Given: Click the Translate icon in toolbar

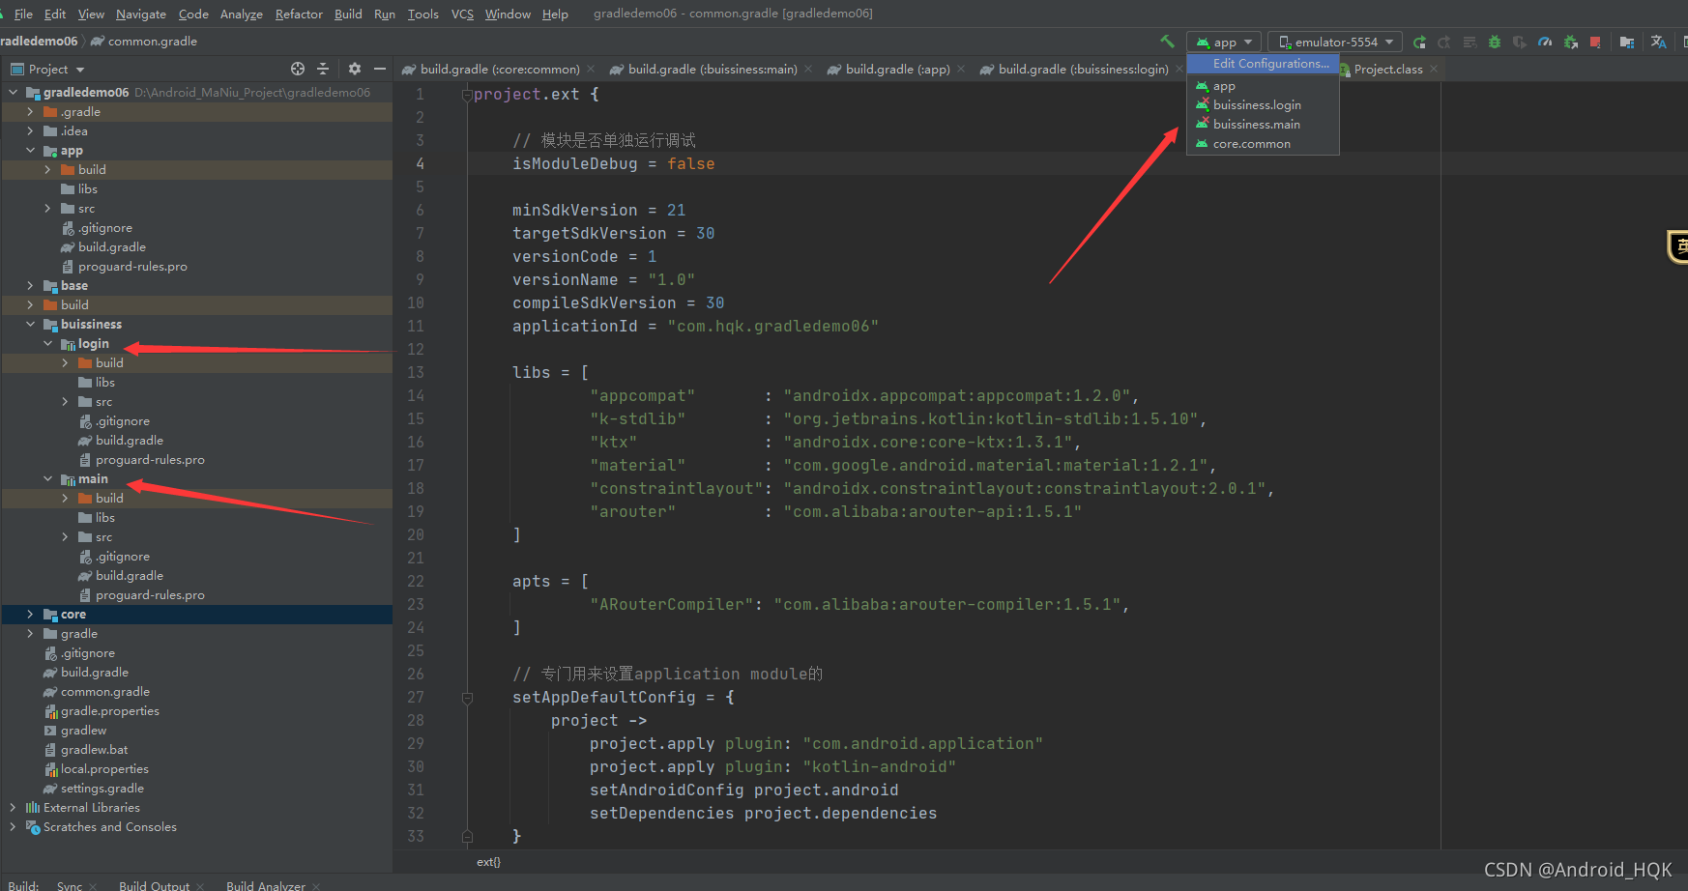Looking at the screenshot, I should [x=1659, y=42].
